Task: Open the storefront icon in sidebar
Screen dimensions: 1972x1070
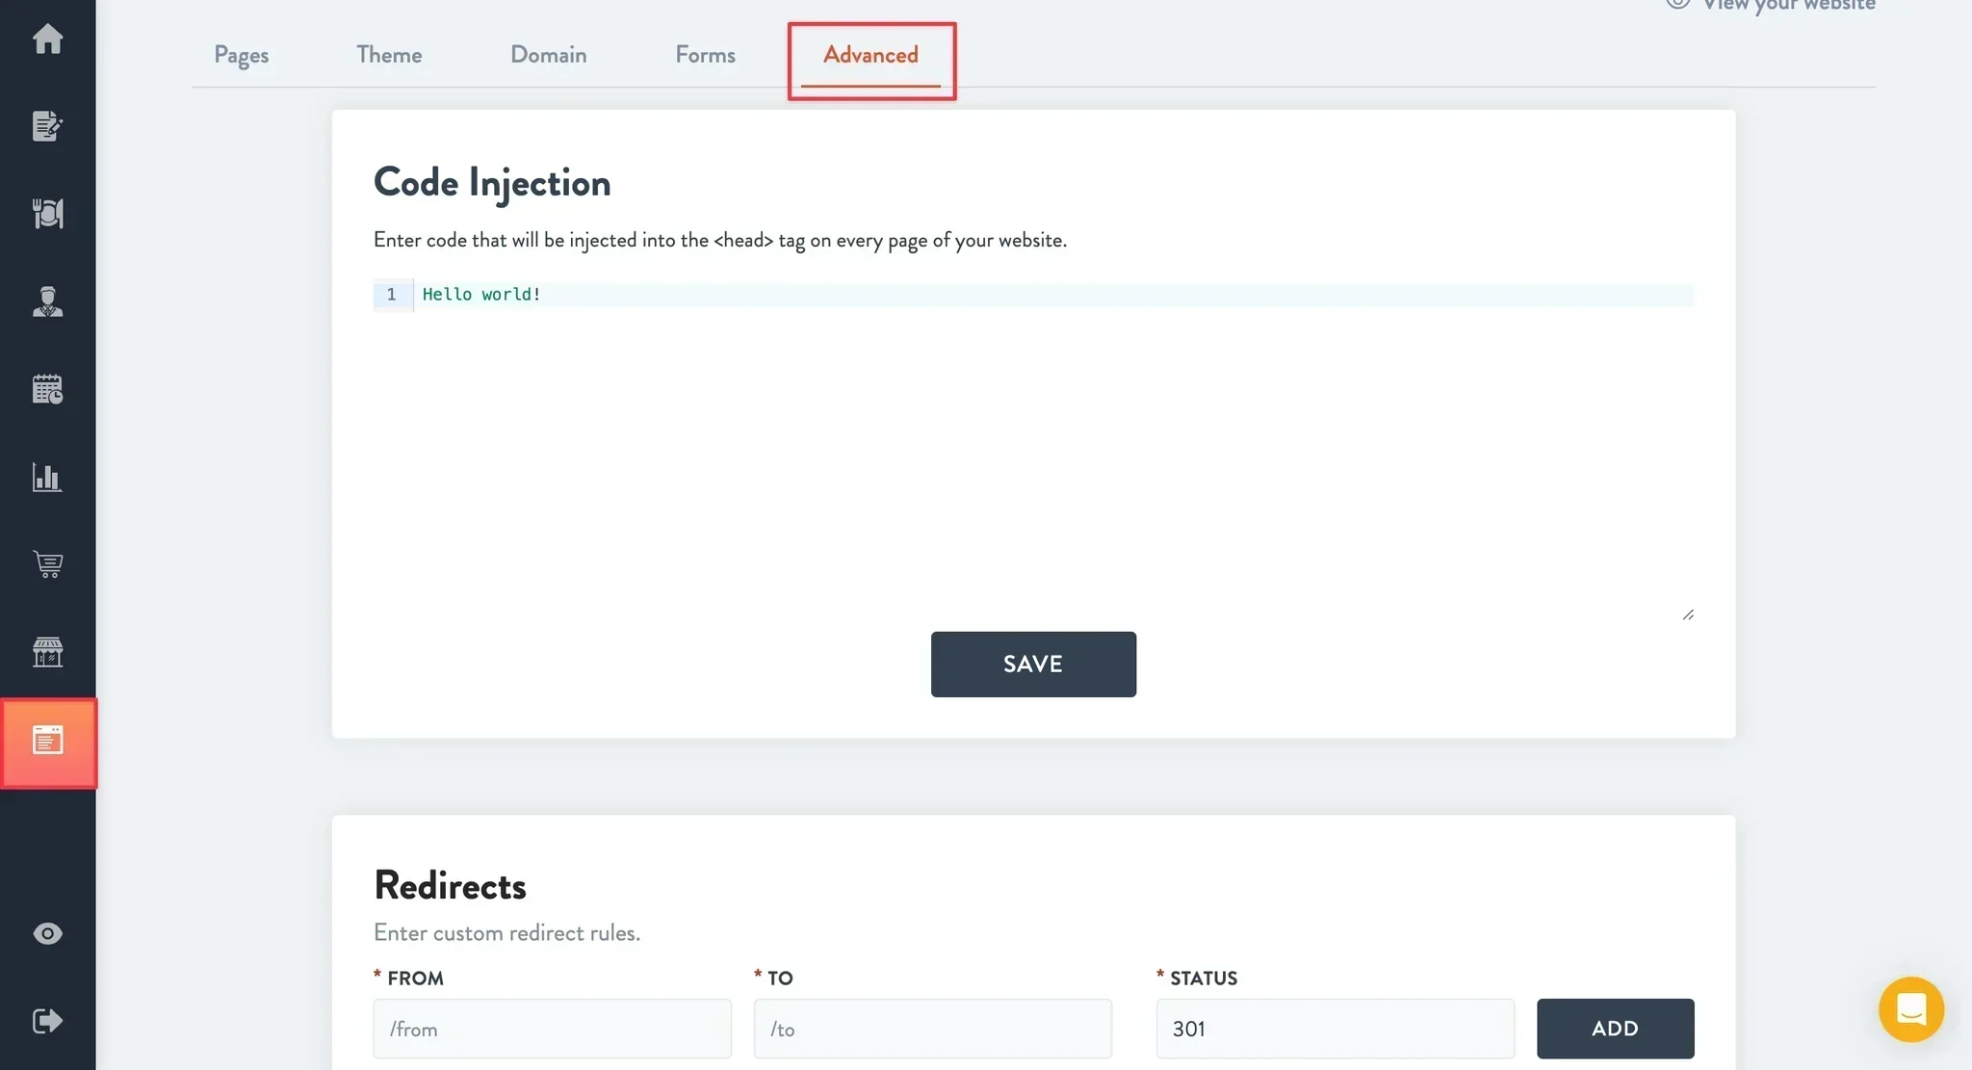Action: click(47, 652)
